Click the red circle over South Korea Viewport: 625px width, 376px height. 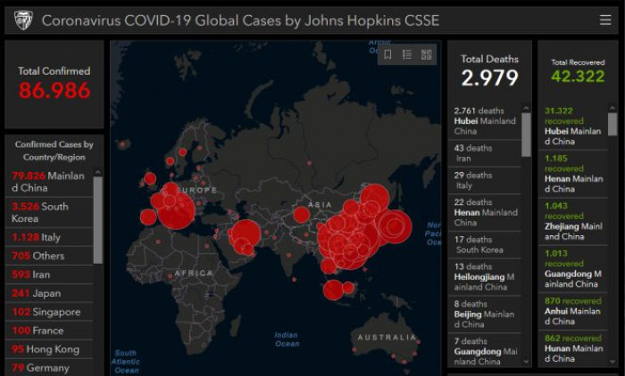tap(395, 226)
